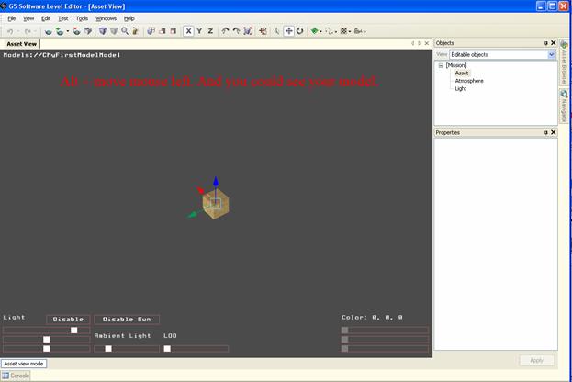Click the Ambient Light slider handle
This screenshot has height=382, width=572.
coord(108,349)
